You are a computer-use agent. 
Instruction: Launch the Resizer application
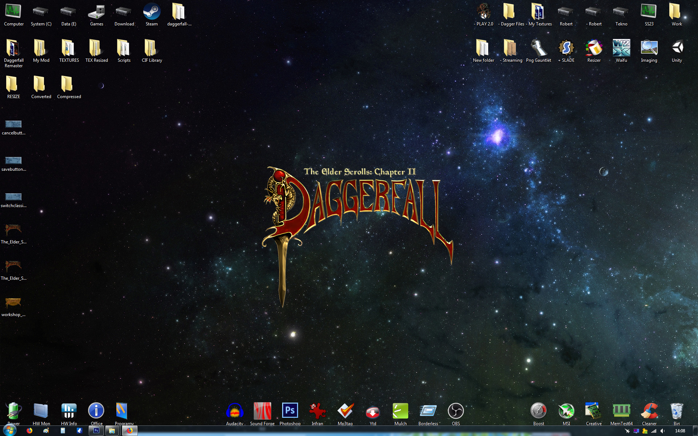click(x=594, y=52)
